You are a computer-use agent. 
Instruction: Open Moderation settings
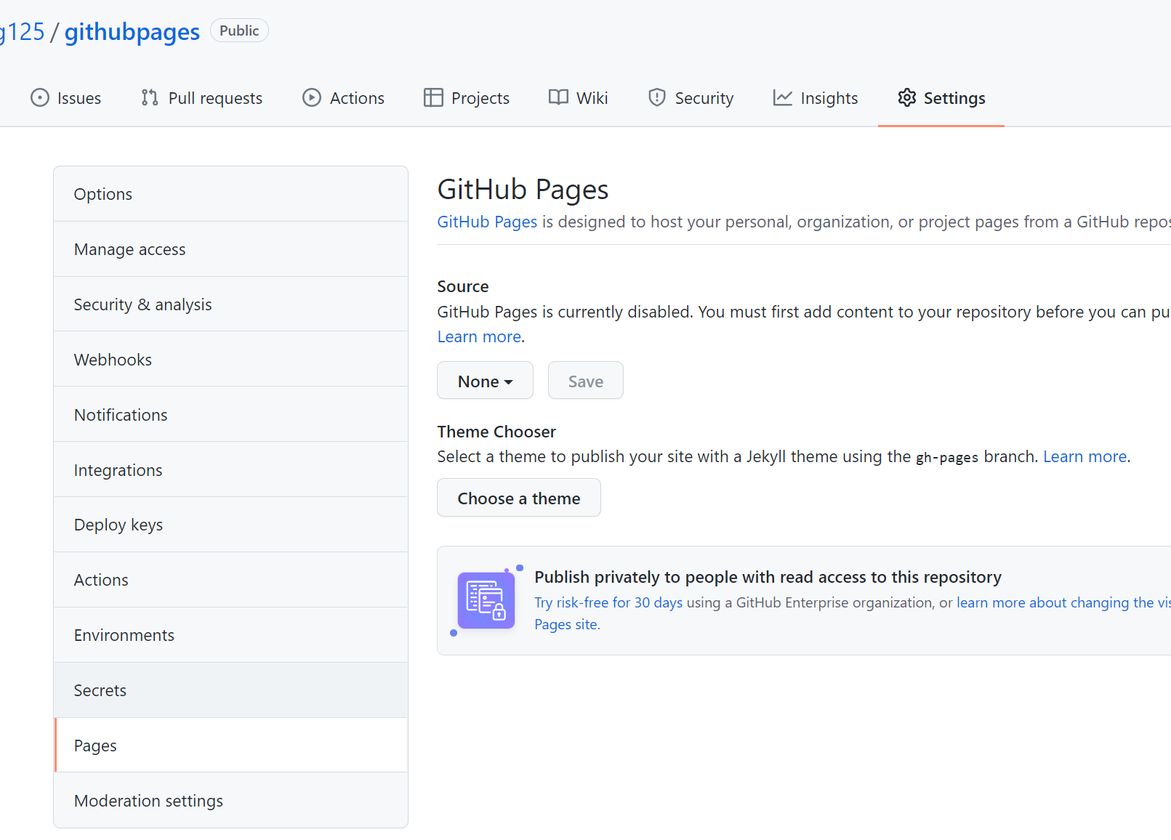[230, 801]
